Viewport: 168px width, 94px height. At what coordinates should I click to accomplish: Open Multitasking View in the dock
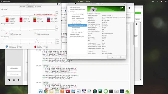pyautogui.click(x=41, y=91)
